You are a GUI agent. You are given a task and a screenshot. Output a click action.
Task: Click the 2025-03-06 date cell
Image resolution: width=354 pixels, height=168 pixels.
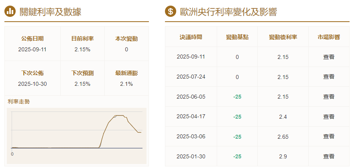click(x=191, y=136)
